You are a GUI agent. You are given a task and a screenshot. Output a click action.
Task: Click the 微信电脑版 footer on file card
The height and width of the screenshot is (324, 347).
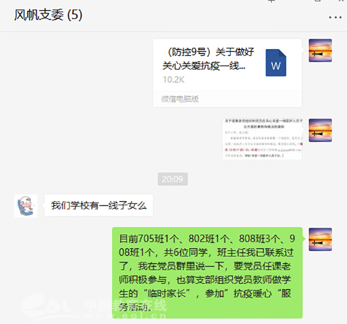tap(180, 99)
